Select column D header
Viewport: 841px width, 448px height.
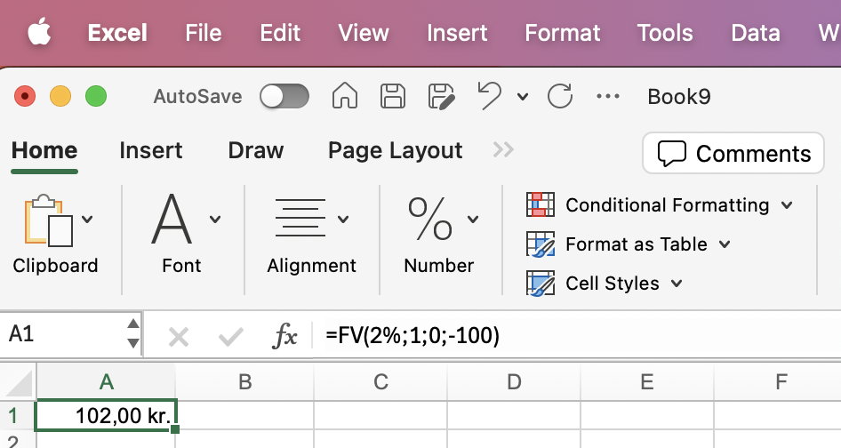tap(514, 382)
